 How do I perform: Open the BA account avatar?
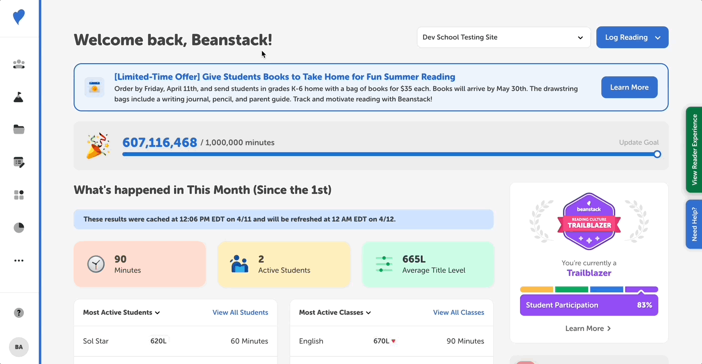click(18, 347)
